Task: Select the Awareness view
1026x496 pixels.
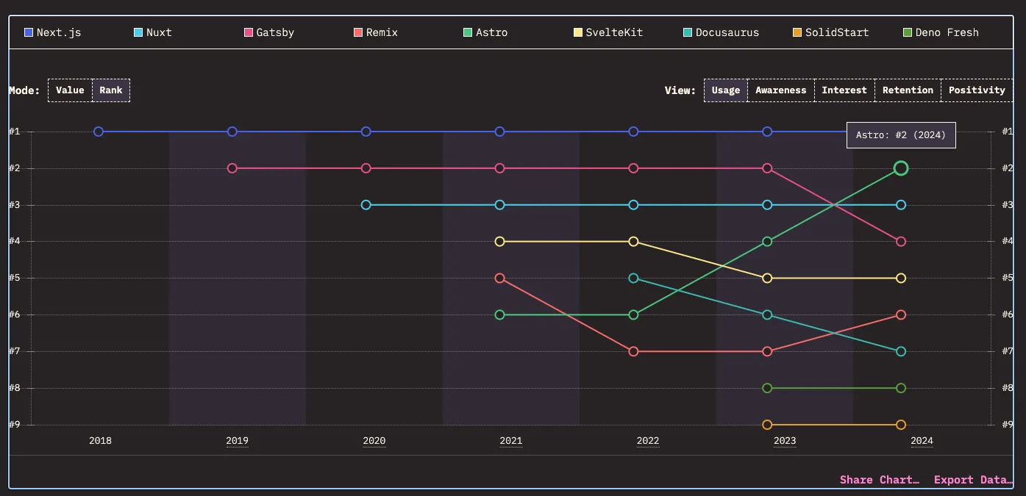Action: (x=781, y=90)
